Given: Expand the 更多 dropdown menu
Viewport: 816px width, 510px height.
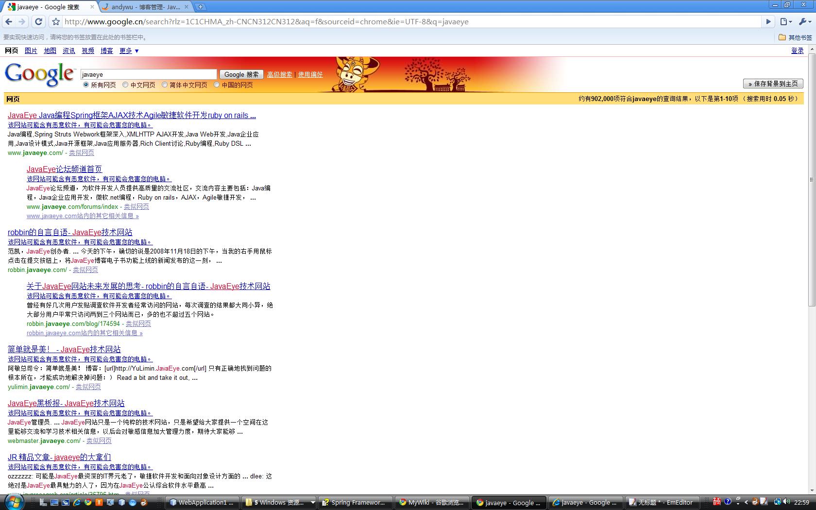Looking at the screenshot, I should (129, 51).
